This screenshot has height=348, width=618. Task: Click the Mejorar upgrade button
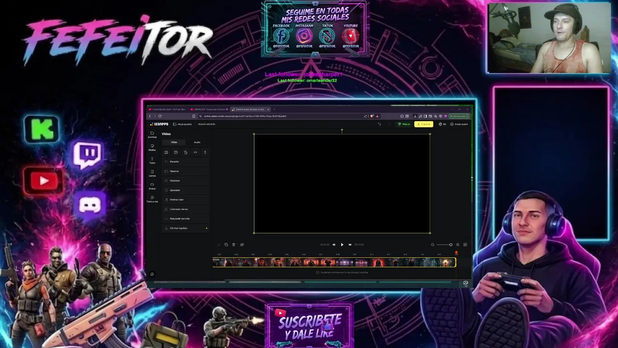pos(404,124)
